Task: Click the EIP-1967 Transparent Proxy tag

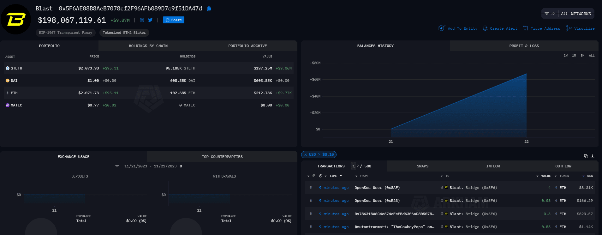Action: pyautogui.click(x=66, y=33)
